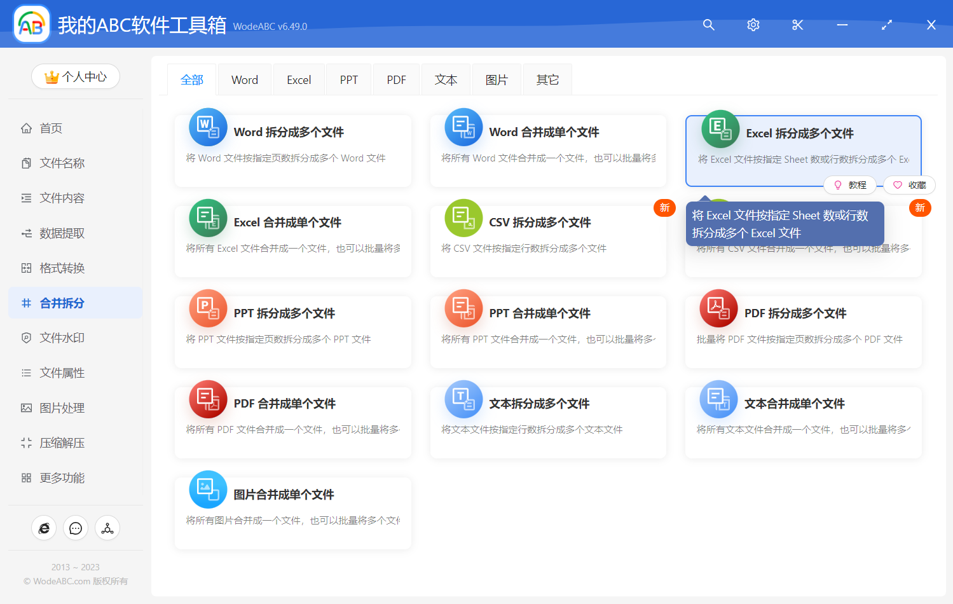Select the Word 拆分成多个文件 tool icon
The image size is (953, 604).
coord(208,127)
